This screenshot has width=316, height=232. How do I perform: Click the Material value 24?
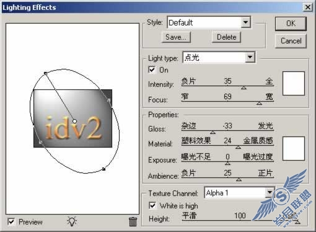[x=227, y=141]
